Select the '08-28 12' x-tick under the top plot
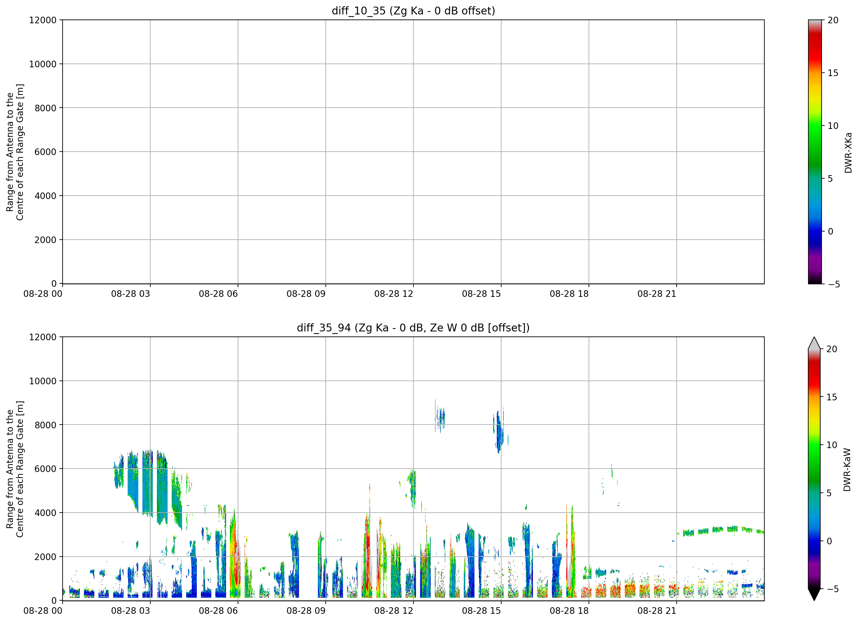859x622 pixels. coord(394,294)
